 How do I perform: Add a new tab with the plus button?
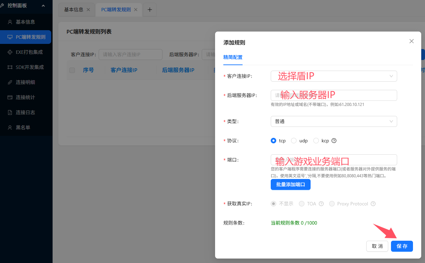coord(149,10)
